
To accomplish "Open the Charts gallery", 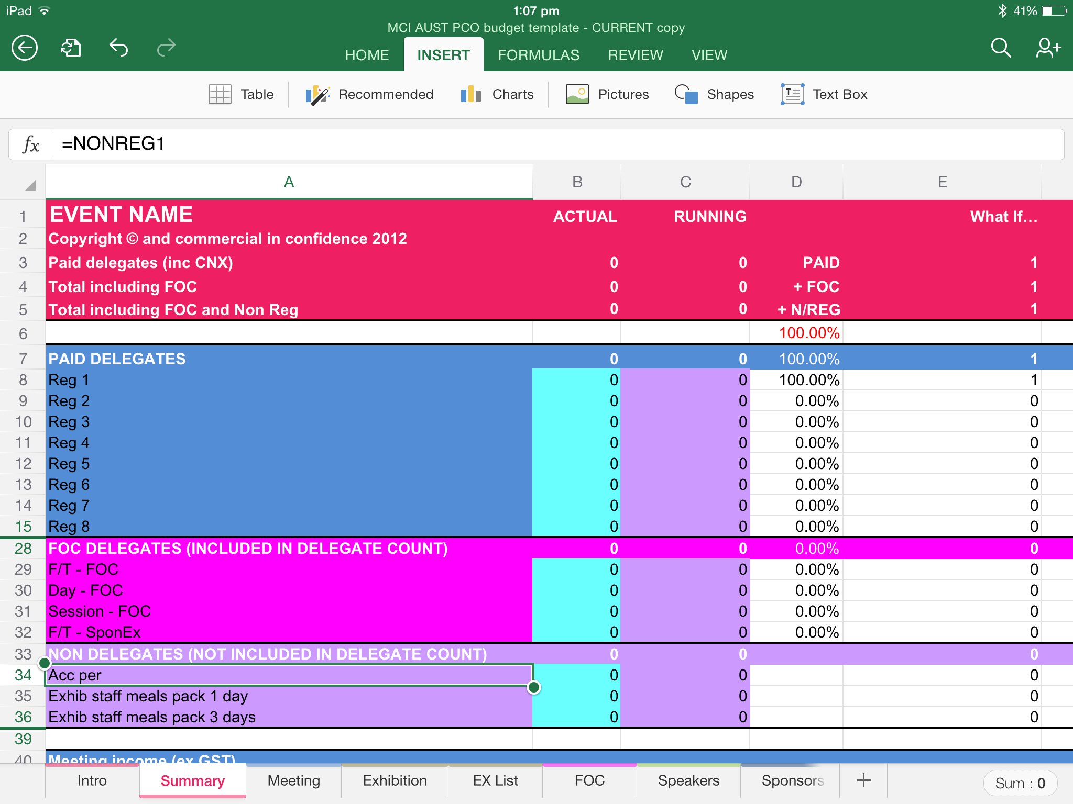I will click(x=497, y=94).
